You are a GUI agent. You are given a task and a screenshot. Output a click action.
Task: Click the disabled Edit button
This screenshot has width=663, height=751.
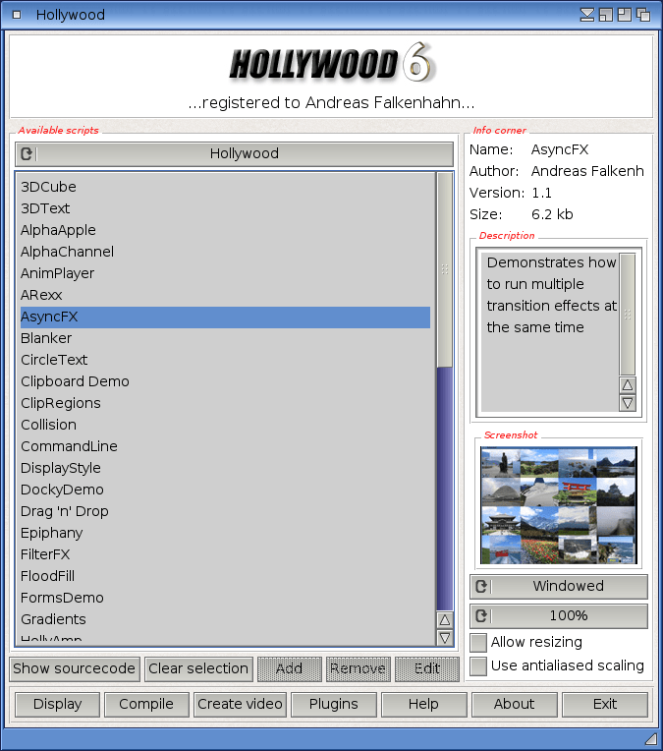(427, 668)
